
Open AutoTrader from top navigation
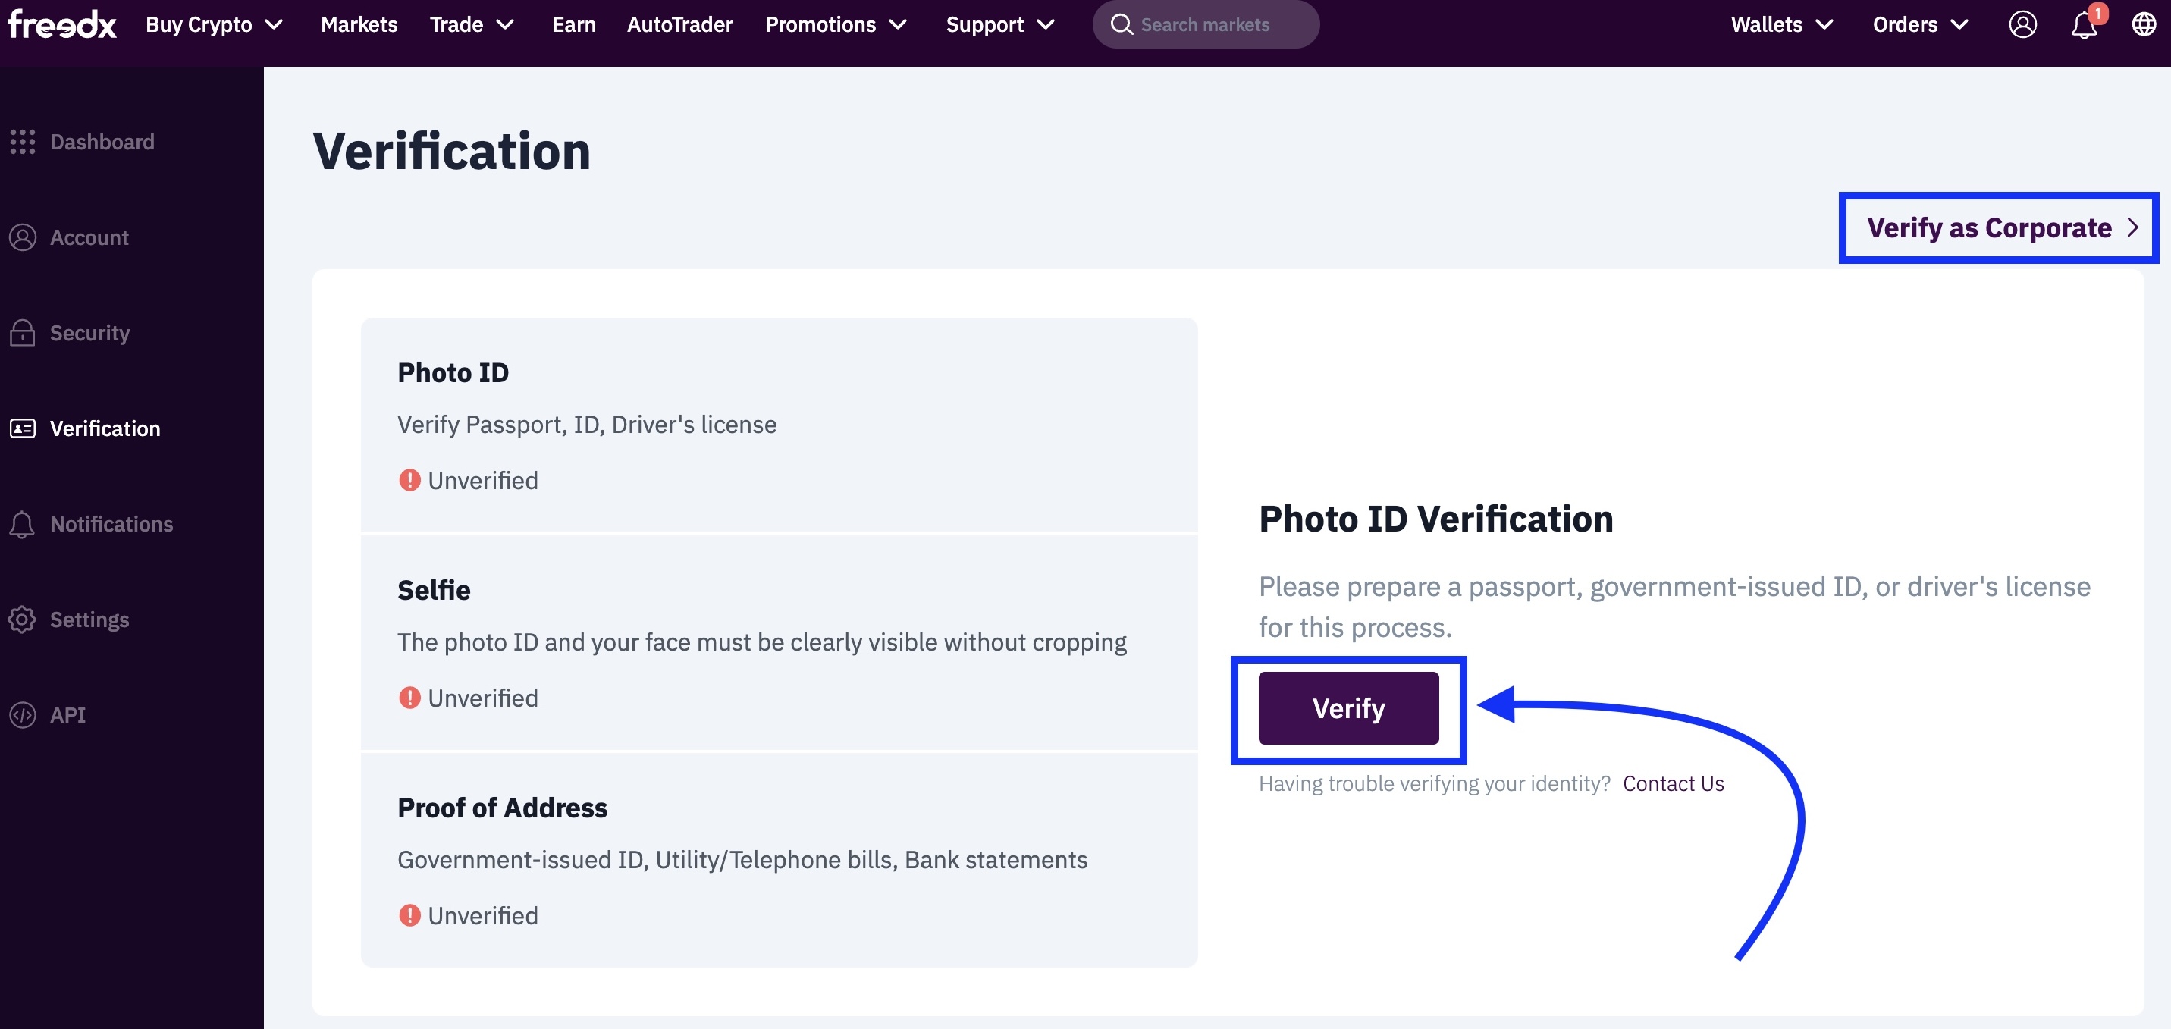click(679, 24)
